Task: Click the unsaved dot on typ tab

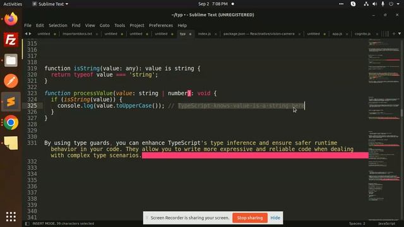Action: coord(191,34)
